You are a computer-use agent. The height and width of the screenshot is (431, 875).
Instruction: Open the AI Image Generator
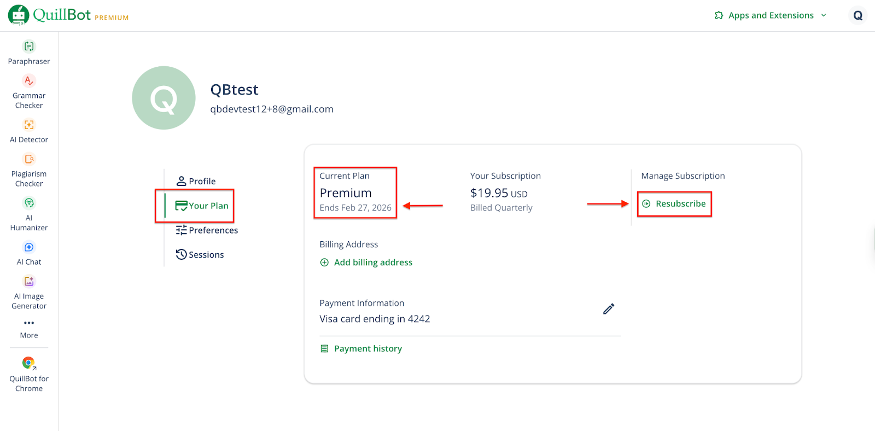coord(29,282)
